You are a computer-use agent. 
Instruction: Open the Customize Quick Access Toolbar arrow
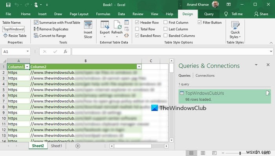(47, 5)
